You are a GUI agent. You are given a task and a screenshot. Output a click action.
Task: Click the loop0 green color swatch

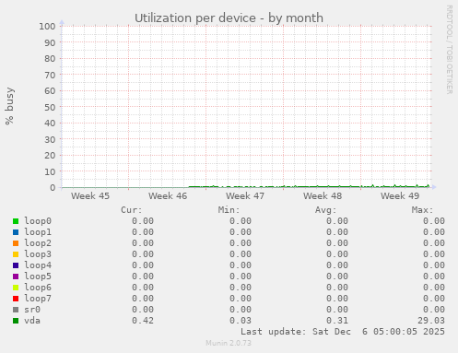coord(16,221)
